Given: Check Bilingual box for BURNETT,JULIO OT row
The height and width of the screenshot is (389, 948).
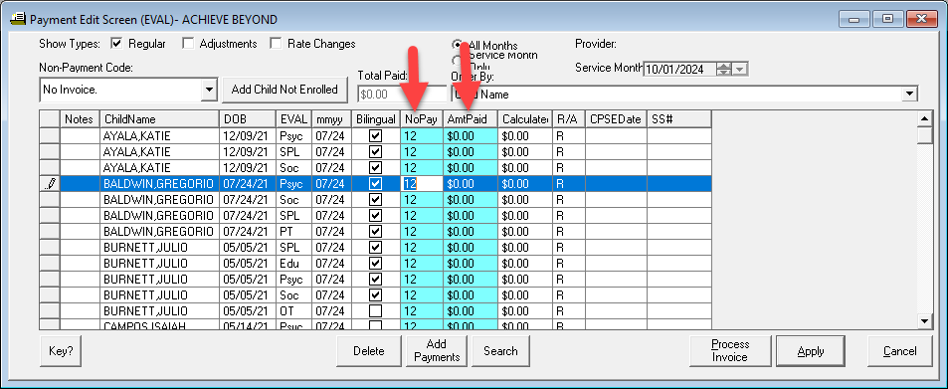Looking at the screenshot, I should pos(375,311).
